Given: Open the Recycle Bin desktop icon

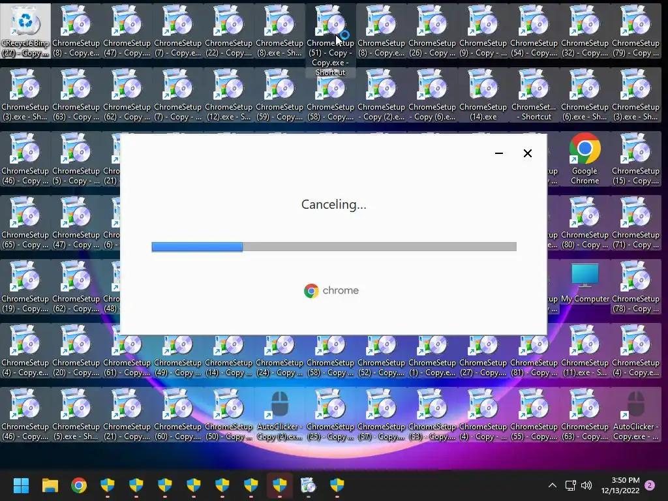Looking at the screenshot, I should (x=25, y=31).
